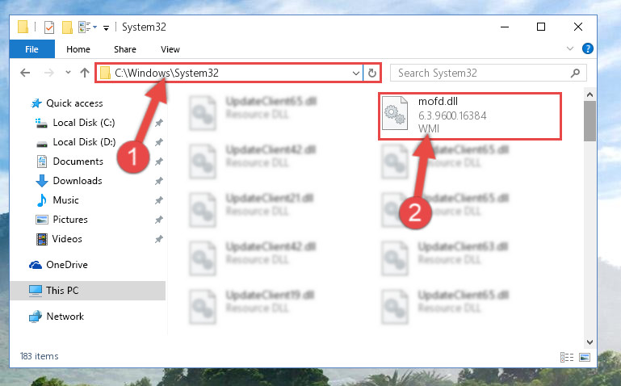The height and width of the screenshot is (386, 621).
Task: Expand the ribbon with the chevron
Action: [x=570, y=48]
